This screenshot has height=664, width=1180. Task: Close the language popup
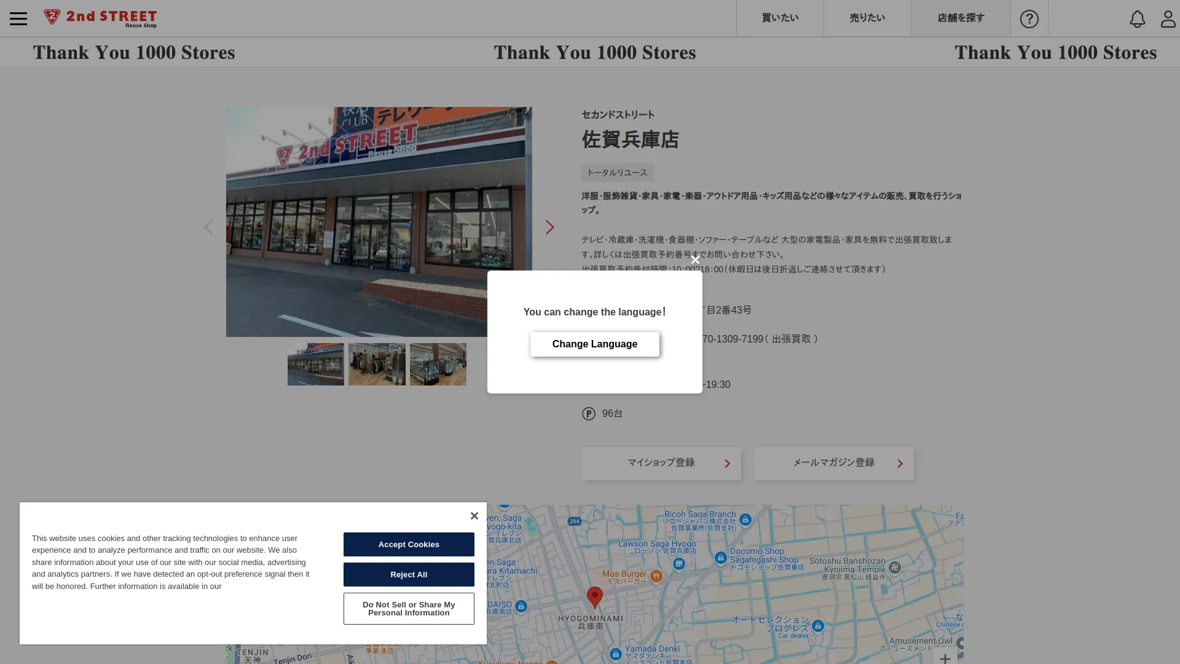(695, 260)
